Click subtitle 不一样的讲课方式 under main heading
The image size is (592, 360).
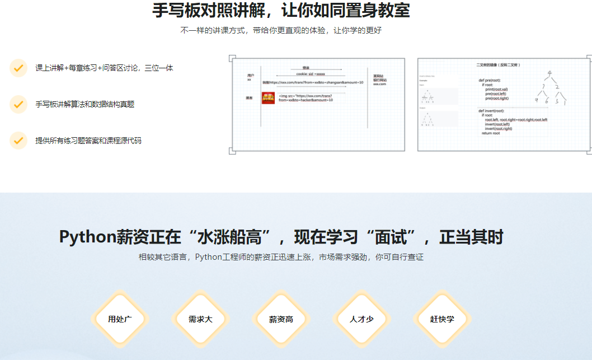(x=281, y=30)
